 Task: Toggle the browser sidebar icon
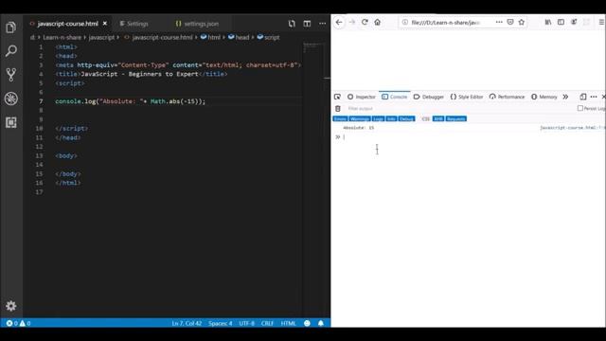[561, 23]
